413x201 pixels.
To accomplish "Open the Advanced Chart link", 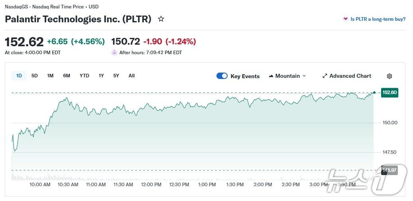I will pos(350,76).
